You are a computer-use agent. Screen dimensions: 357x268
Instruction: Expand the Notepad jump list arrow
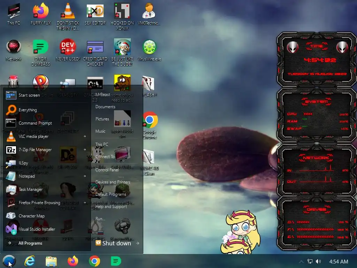coord(85,176)
